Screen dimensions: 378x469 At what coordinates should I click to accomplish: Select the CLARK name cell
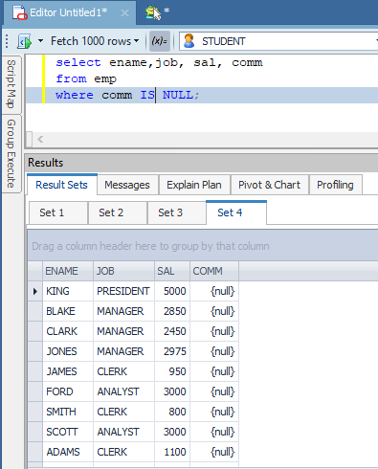click(68, 331)
